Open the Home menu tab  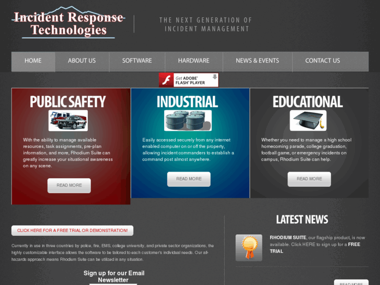pos(33,62)
